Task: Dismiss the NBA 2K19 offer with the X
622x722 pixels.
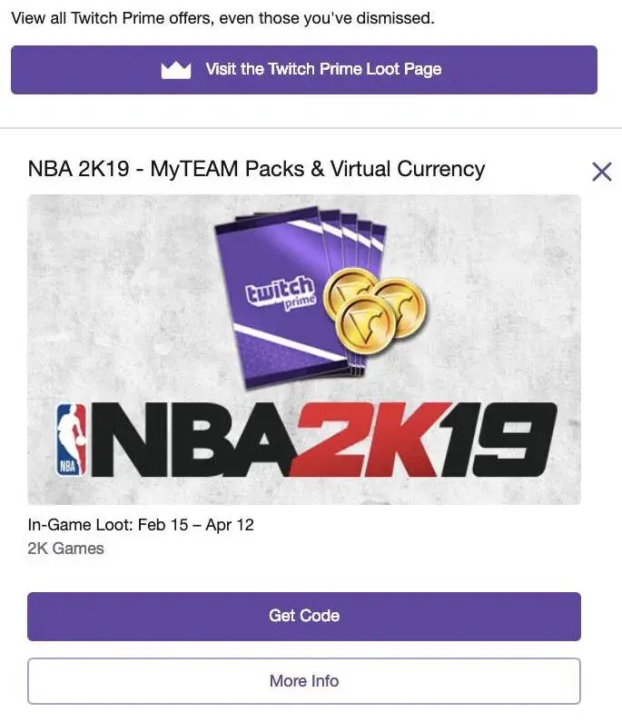Action: (601, 171)
